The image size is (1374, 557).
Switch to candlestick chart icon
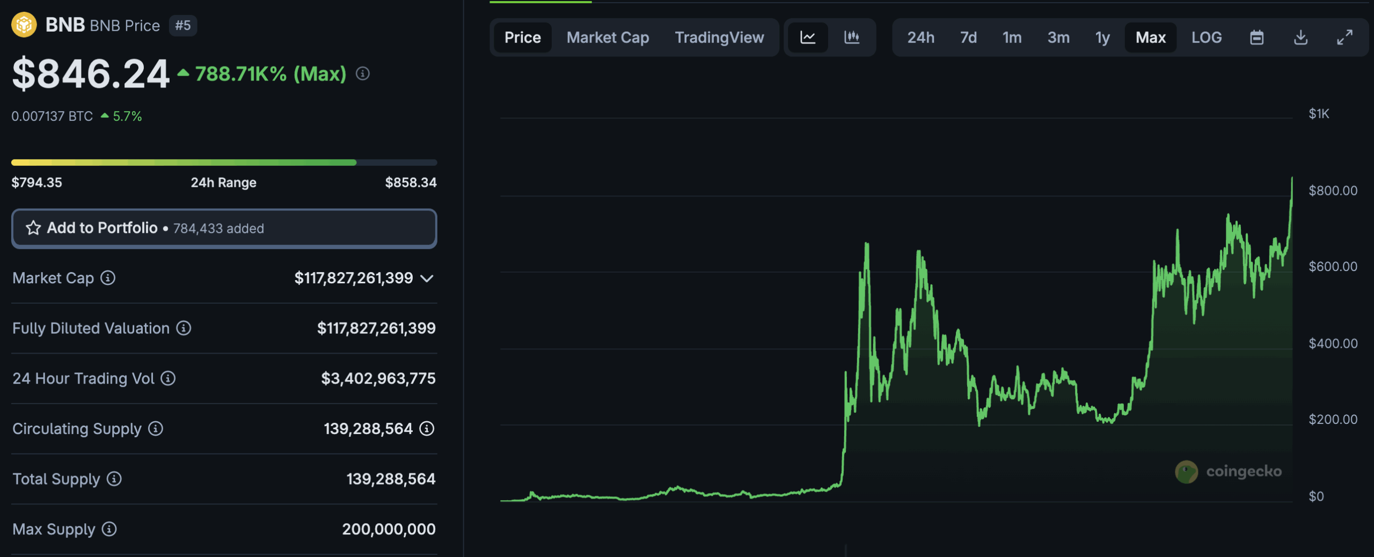pos(852,38)
